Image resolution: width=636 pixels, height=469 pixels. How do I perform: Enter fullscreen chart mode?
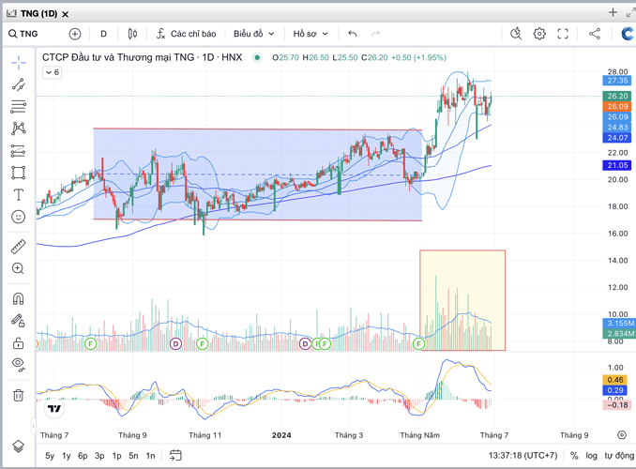(563, 34)
